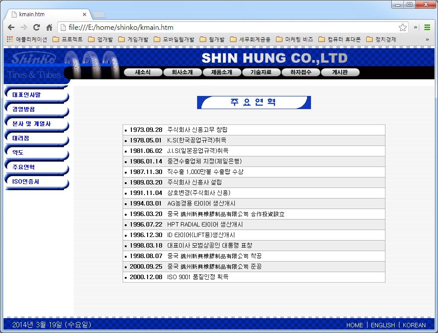Open the Chrome hamburger menu
The width and height of the screenshot is (438, 333).
coord(427,27)
